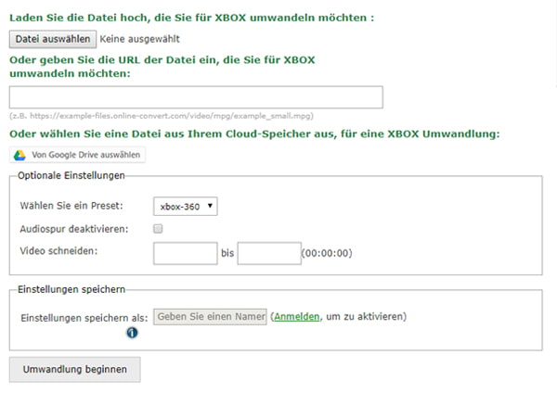Click the "Wählen Sie ein Preset:" label

point(71,206)
